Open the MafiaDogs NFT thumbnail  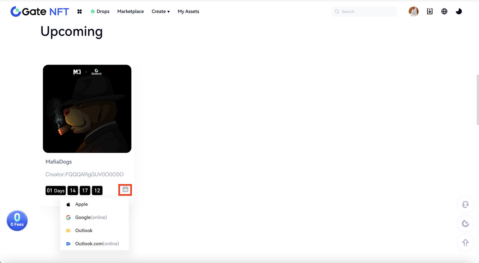pos(87,109)
